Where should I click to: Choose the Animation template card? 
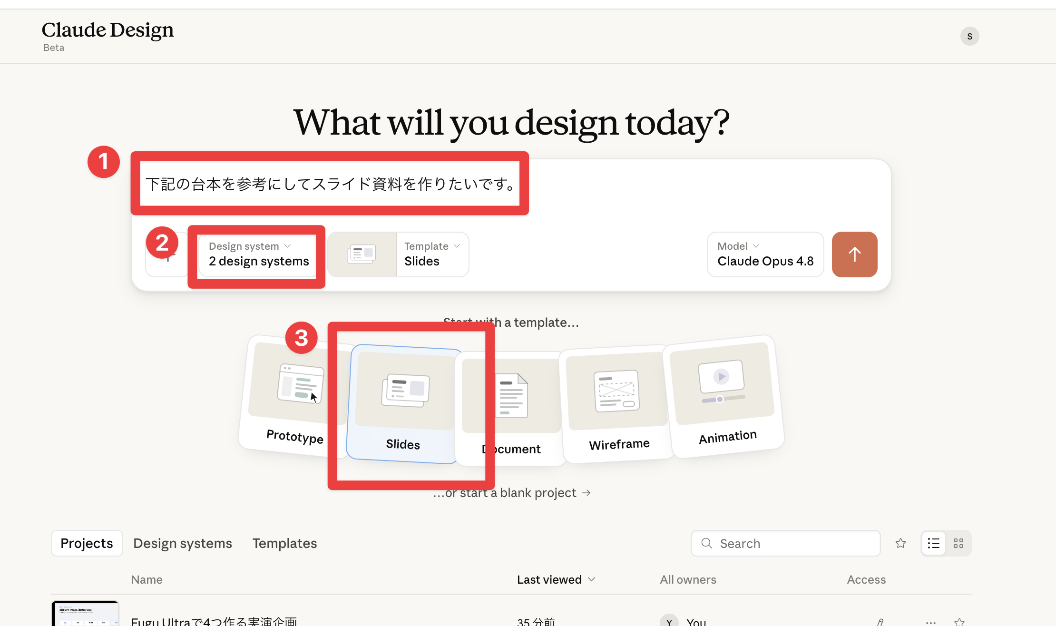coord(724,396)
